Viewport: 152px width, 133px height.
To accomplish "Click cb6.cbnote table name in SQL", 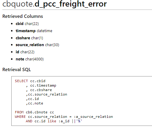I will point(37,112).
